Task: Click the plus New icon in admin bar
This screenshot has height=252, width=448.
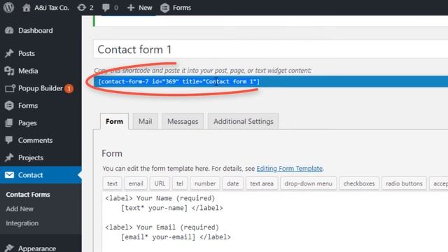Action: [x=131, y=8]
